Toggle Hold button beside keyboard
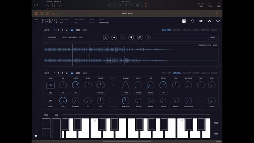This screenshot has height=143, width=254. coord(216,134)
